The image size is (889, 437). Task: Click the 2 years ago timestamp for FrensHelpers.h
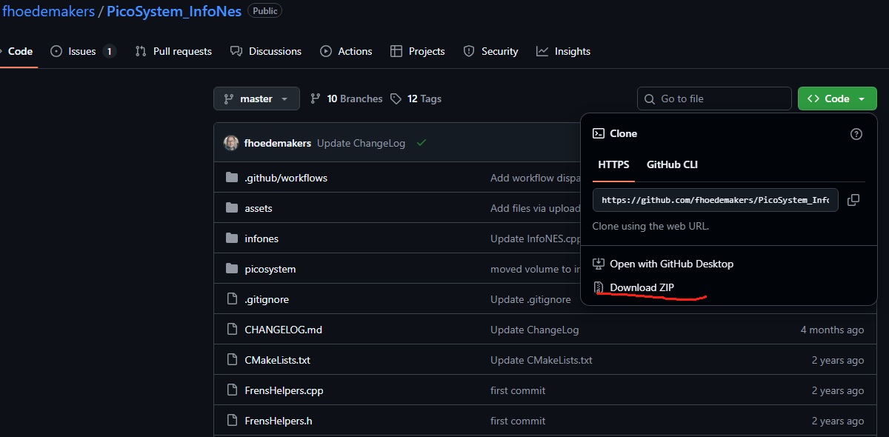[837, 421]
